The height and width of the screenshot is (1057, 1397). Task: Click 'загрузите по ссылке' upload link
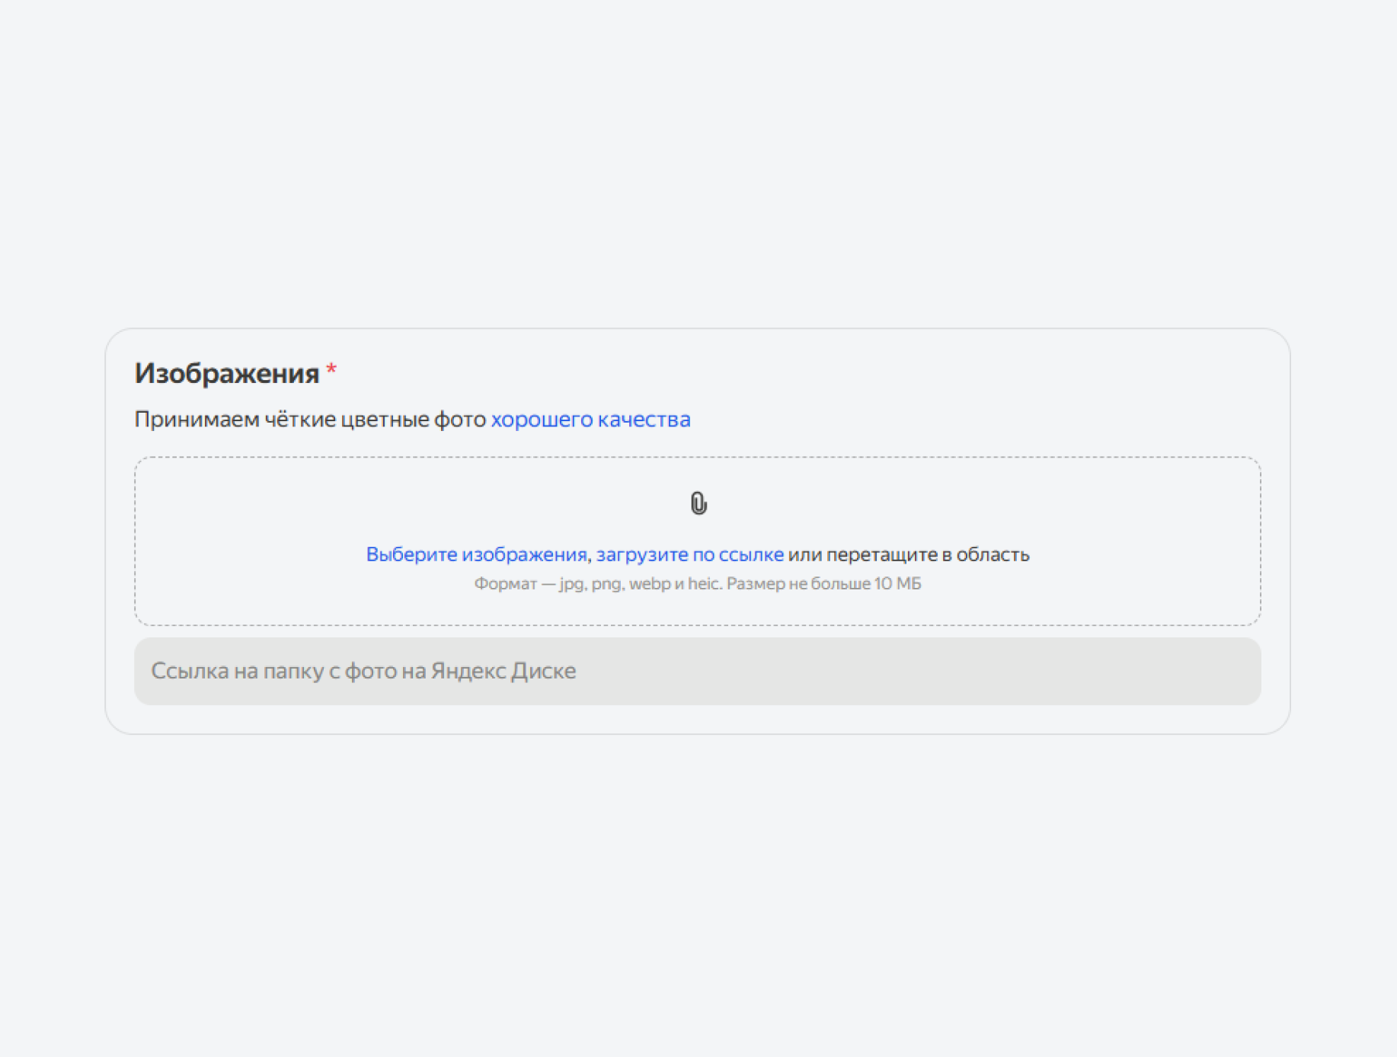(689, 554)
